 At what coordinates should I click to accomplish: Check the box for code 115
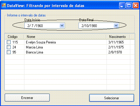point(9,42)
